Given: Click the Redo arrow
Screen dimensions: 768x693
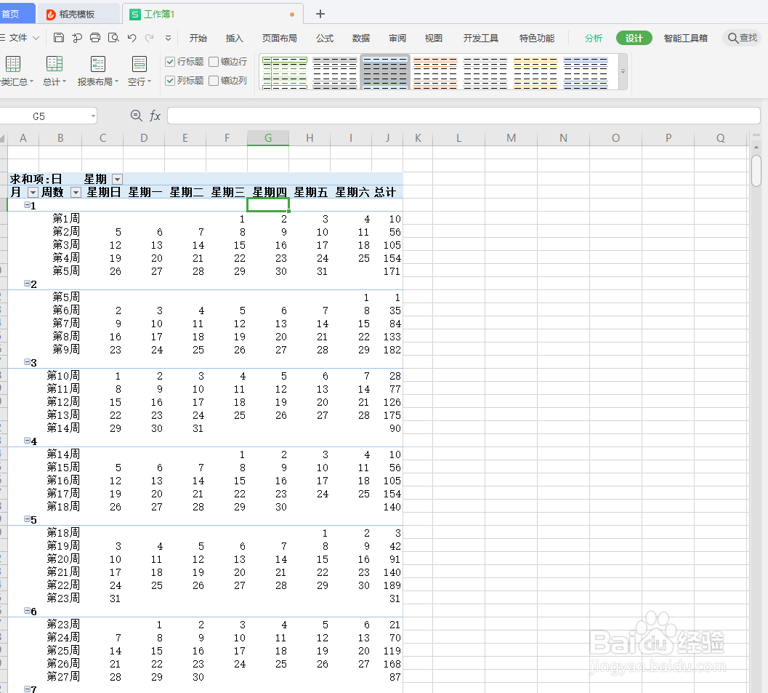Looking at the screenshot, I should point(150,38).
